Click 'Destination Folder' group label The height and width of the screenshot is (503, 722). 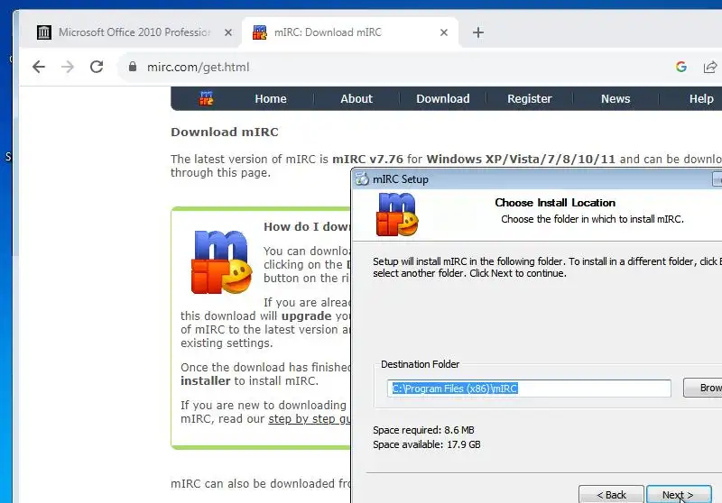[420, 364]
